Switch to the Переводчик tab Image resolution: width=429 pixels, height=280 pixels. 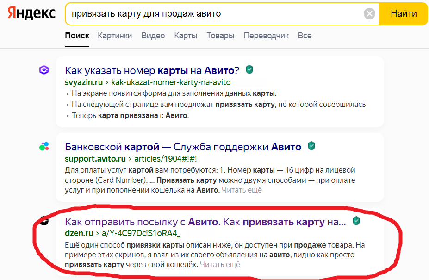[266, 36]
